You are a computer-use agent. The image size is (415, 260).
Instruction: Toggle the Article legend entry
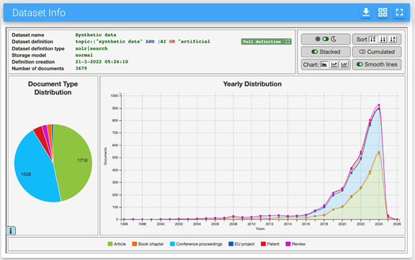click(x=117, y=244)
